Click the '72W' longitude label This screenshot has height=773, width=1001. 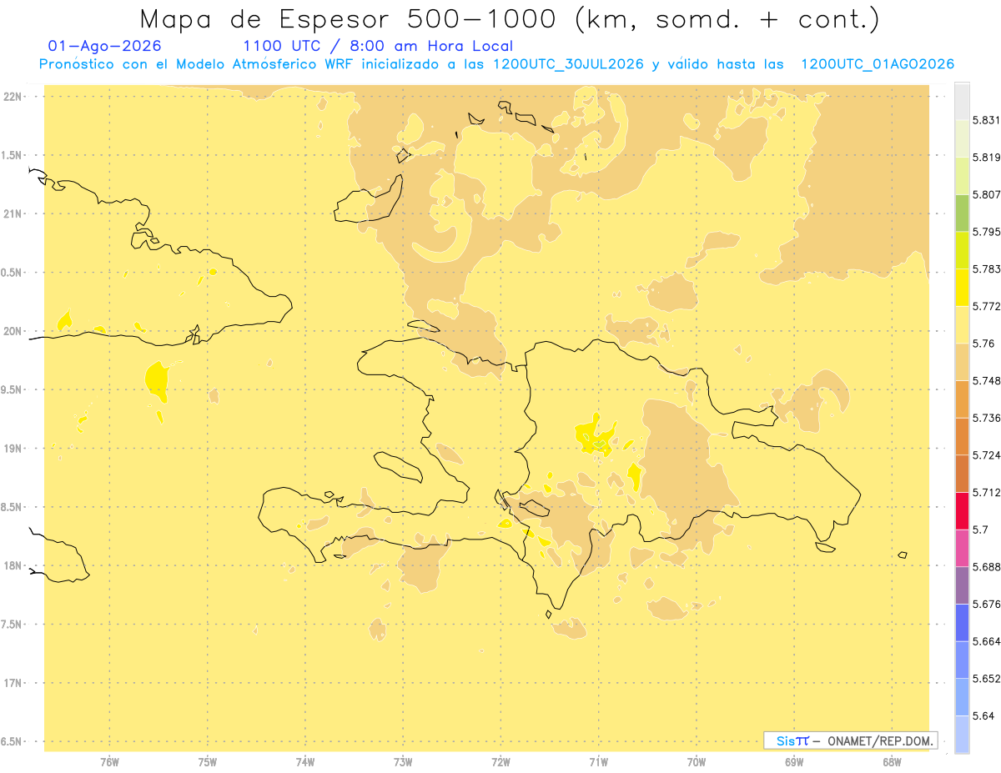500,762
